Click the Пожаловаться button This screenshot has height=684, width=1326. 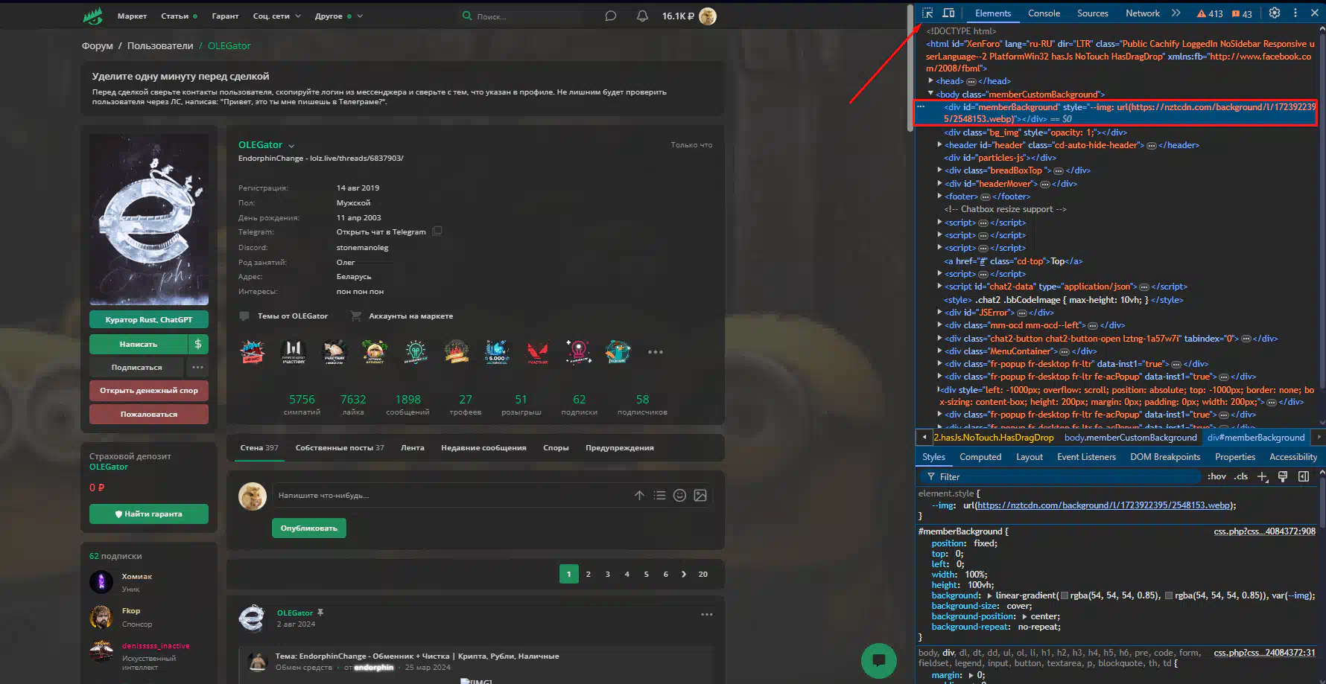[x=149, y=414]
